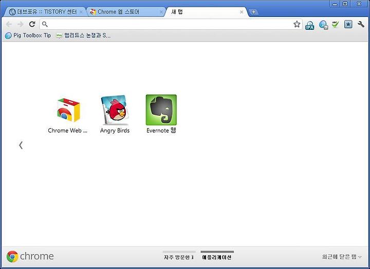
Task: Open the wrench settings menu
Action: coord(361,24)
